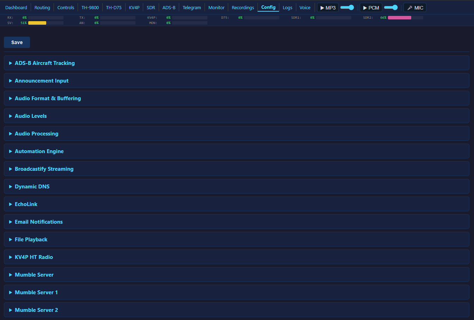Click the RX level meter

tap(46, 18)
